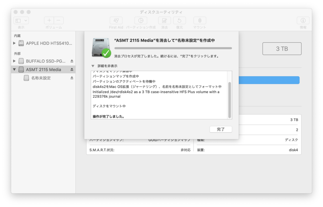The image size is (323, 207).
Task: Click the 復元 restore toolbar icon
Action: [180, 21]
